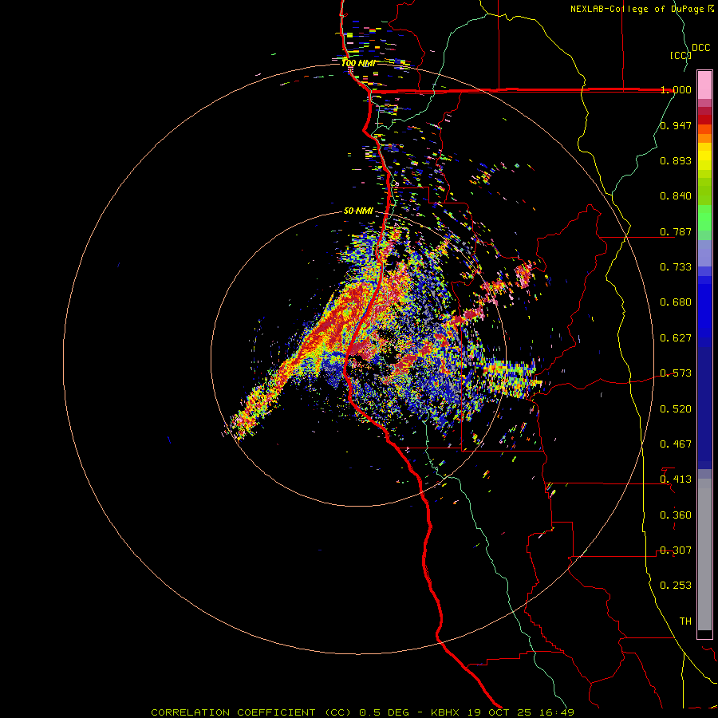Screen dimensions: 718x718
Task: Select the 0.413 scale value
Action: coord(676,479)
